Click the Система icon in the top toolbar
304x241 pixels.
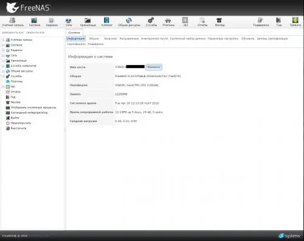(x=35, y=22)
